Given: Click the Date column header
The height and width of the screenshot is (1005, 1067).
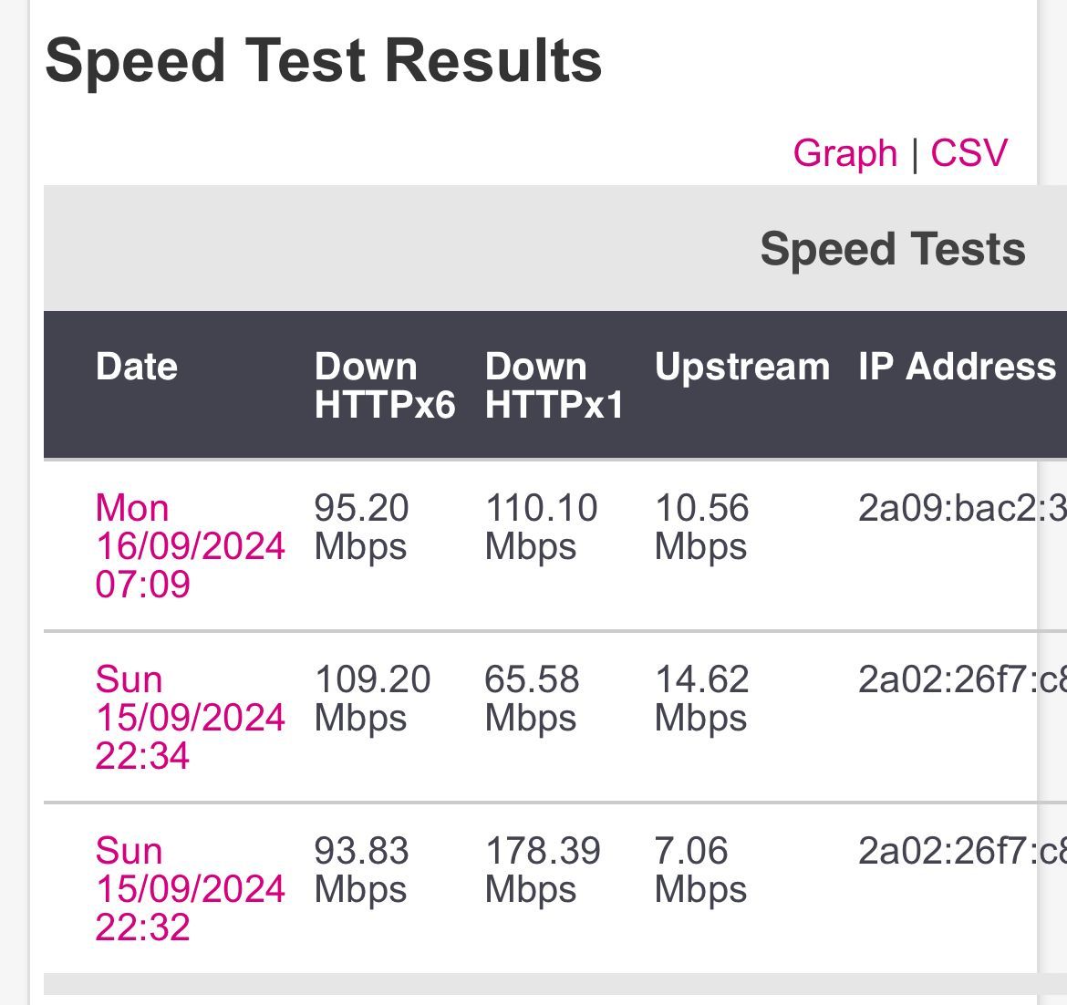Looking at the screenshot, I should pos(137,367).
